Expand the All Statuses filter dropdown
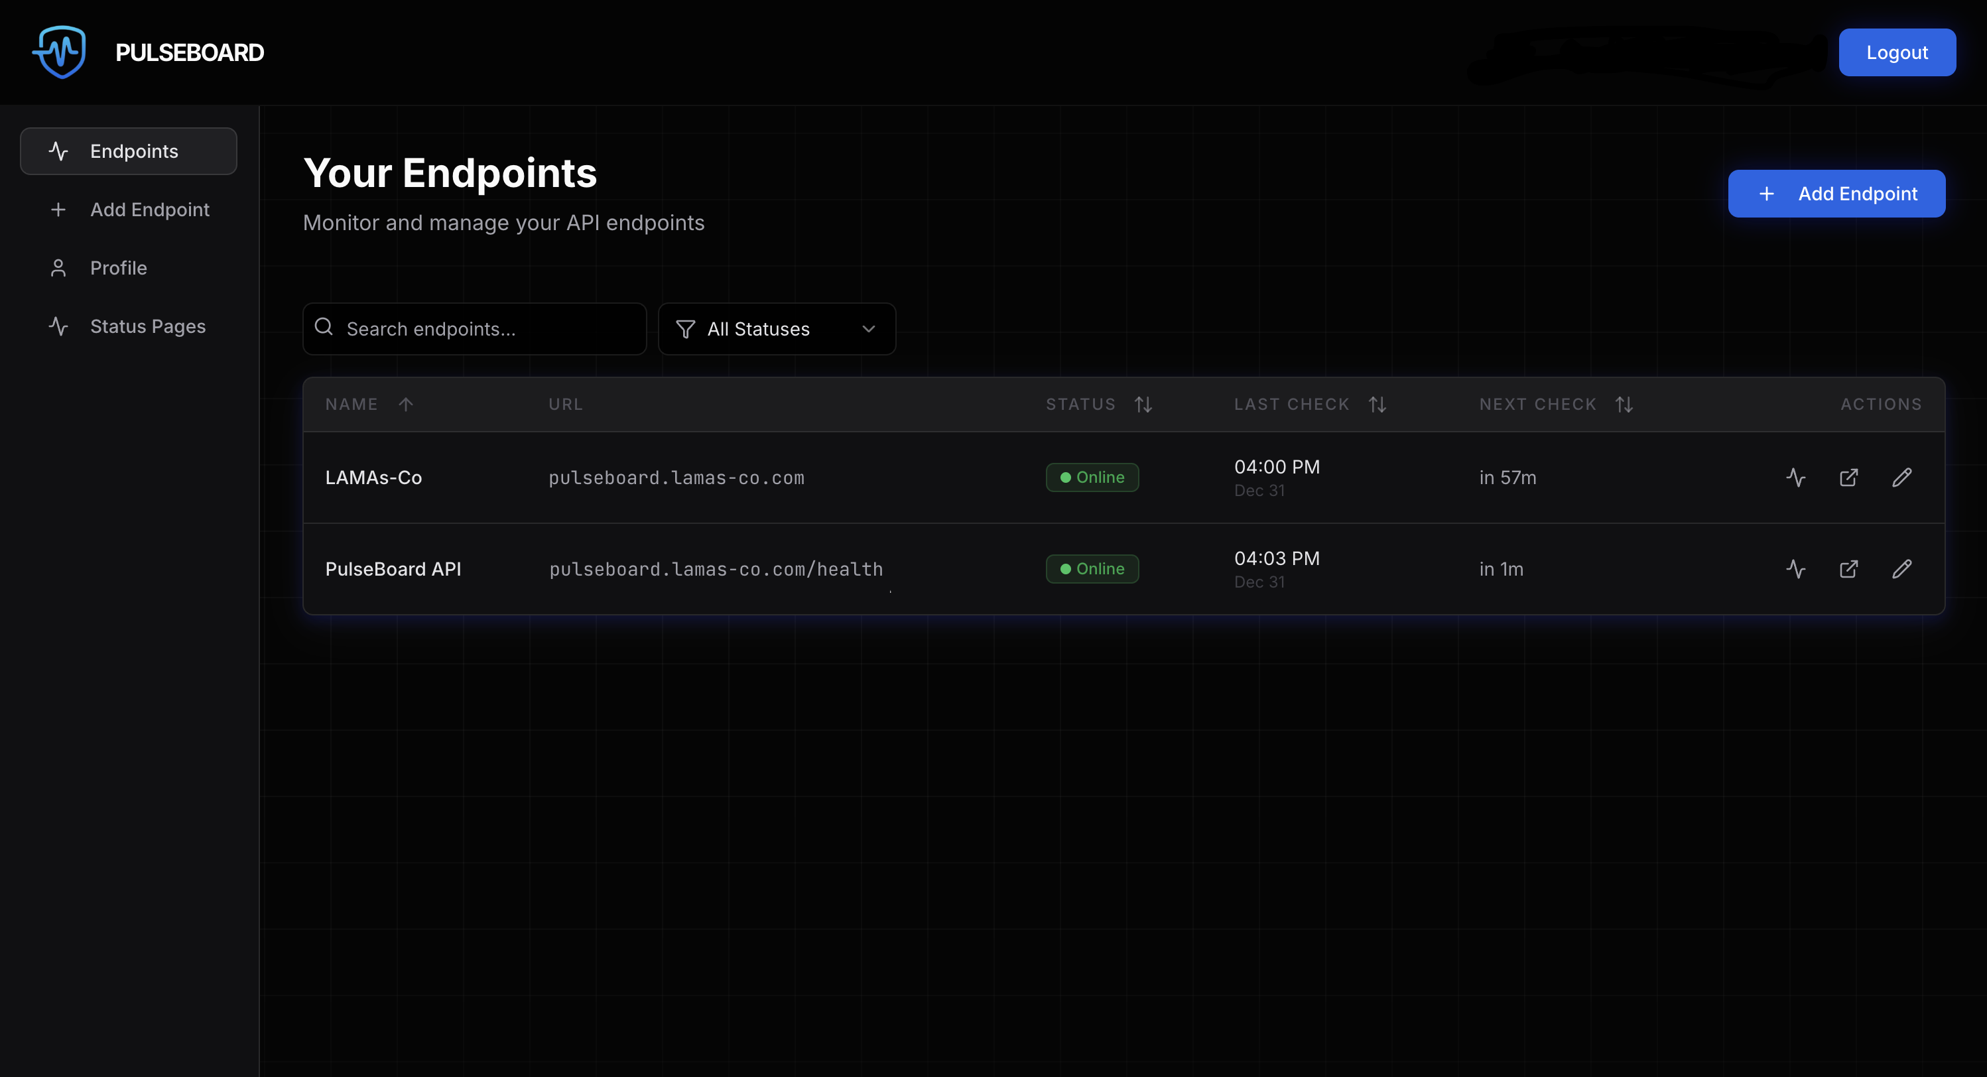Screen dimensions: 1987x1077 point(776,329)
